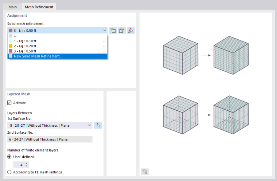The image size is (277, 181).
Task: Open ellipsis for the 0.50 ft list row
Action: (x=105, y=52)
